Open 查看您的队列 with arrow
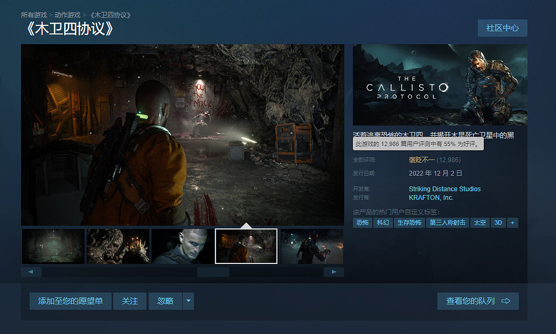This screenshot has width=556, height=334. [x=478, y=301]
